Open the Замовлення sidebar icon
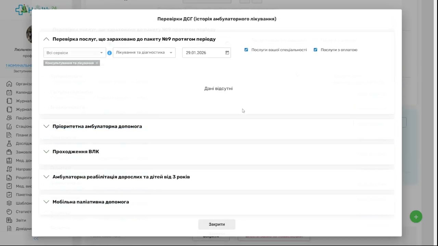 click(9, 152)
